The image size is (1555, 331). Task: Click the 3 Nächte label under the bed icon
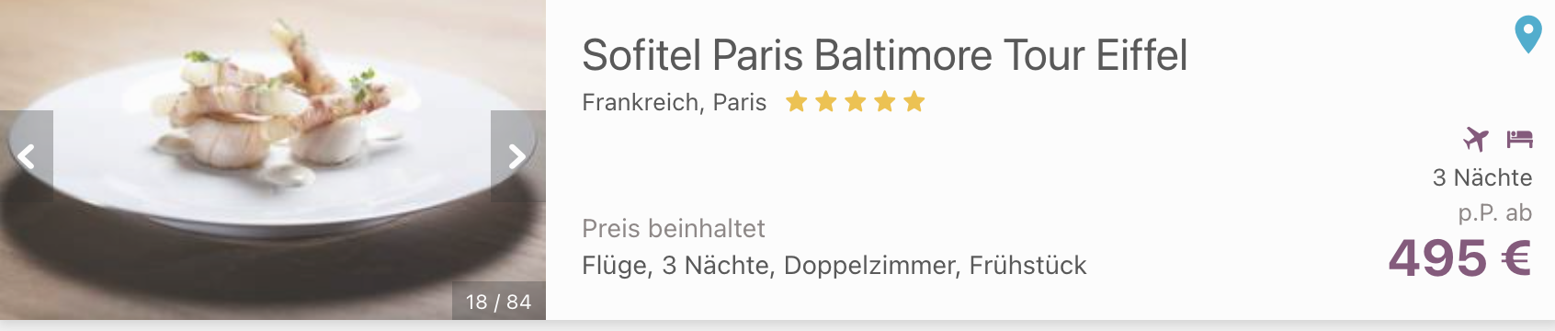click(x=1482, y=177)
